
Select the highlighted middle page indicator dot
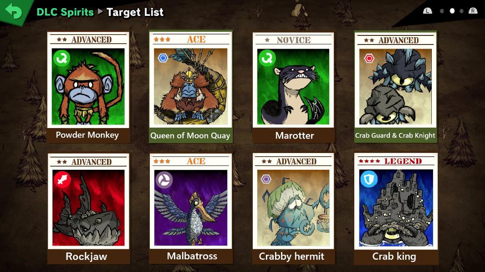[452, 11]
